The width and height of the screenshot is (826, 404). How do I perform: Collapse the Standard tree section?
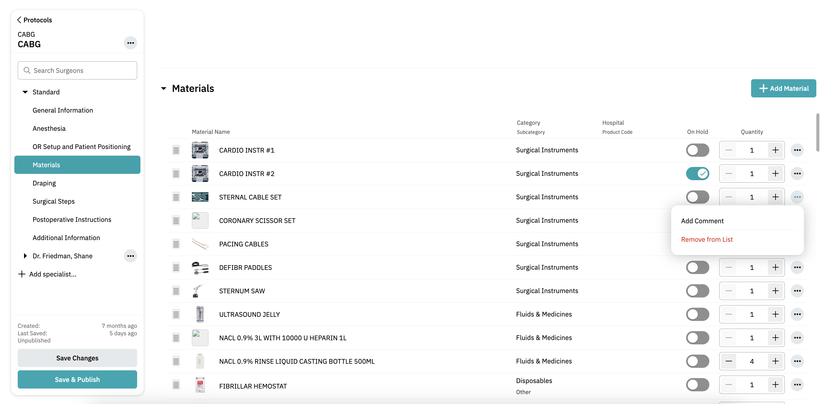[x=25, y=92]
